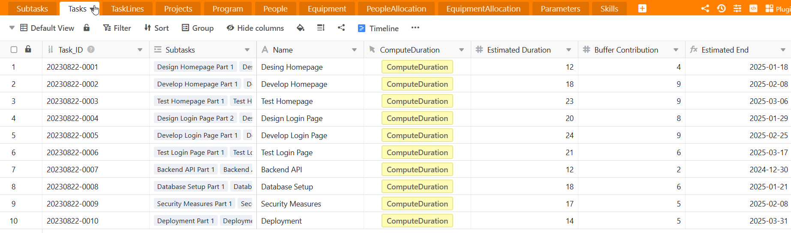
Task: Open the Plugins grid icon
Action: coord(769,9)
